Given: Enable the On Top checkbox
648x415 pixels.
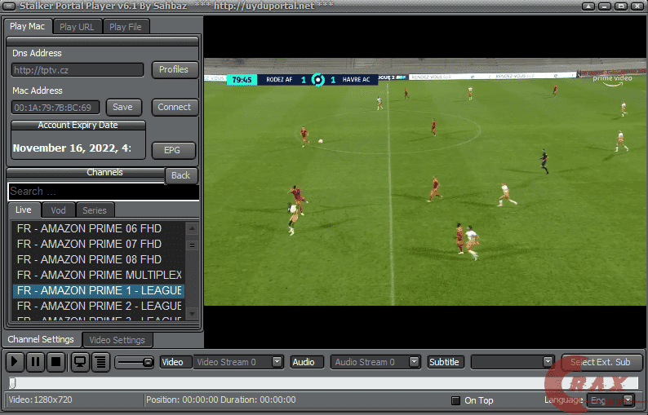Looking at the screenshot, I should pos(455,400).
